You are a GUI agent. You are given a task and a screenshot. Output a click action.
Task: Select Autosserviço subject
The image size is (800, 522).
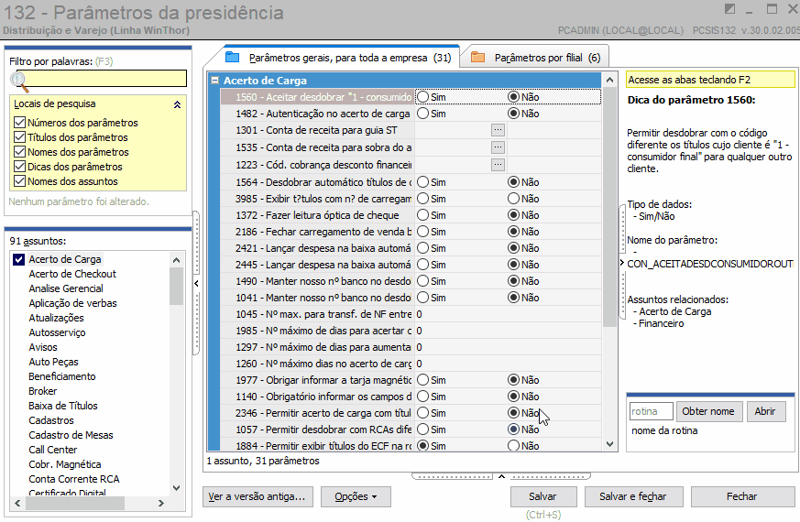[x=57, y=332]
